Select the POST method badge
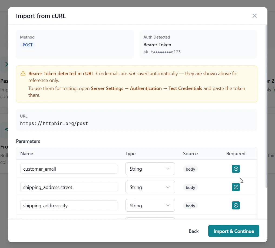Image resolution: width=275 pixels, height=248 pixels. pos(28,45)
